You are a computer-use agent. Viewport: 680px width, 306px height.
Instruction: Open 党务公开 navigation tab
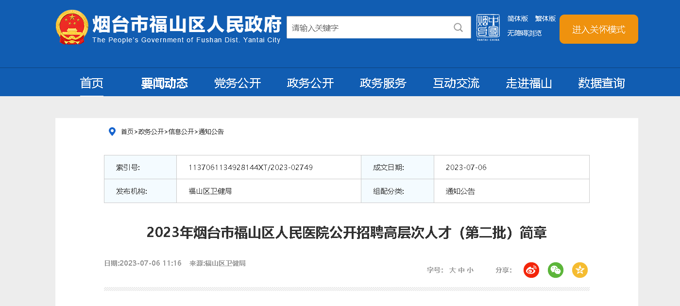[238, 83]
